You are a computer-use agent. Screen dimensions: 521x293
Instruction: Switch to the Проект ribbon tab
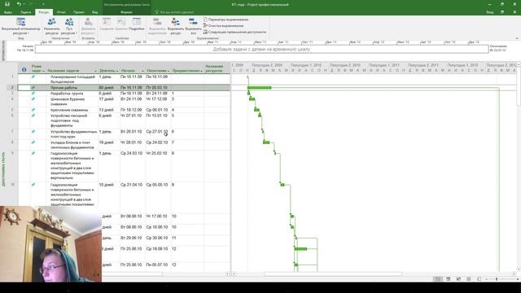[79, 12]
